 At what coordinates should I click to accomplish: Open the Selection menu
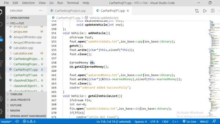coord(28,3)
